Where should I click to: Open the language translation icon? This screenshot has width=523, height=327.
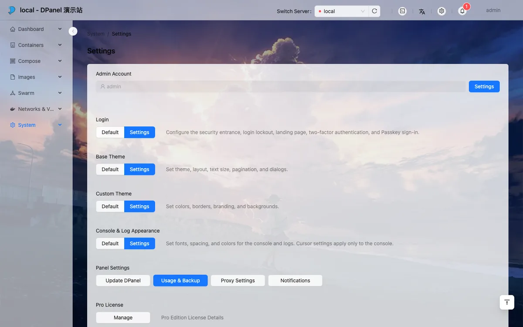point(422,11)
